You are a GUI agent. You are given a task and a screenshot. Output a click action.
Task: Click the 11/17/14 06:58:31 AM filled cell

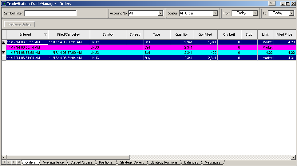69,42
